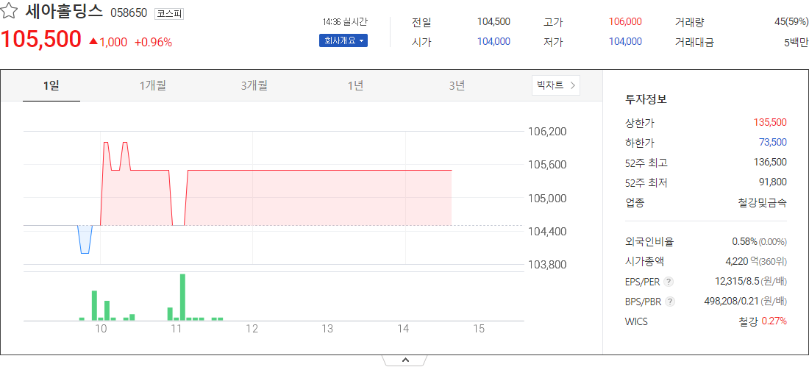Click the 상한가 value 135,500
The image size is (809, 367).
770,123
